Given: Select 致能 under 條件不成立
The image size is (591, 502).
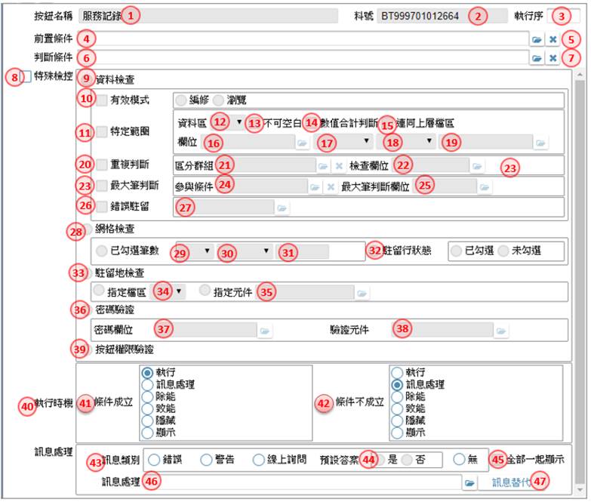Looking at the screenshot, I should tap(397, 409).
